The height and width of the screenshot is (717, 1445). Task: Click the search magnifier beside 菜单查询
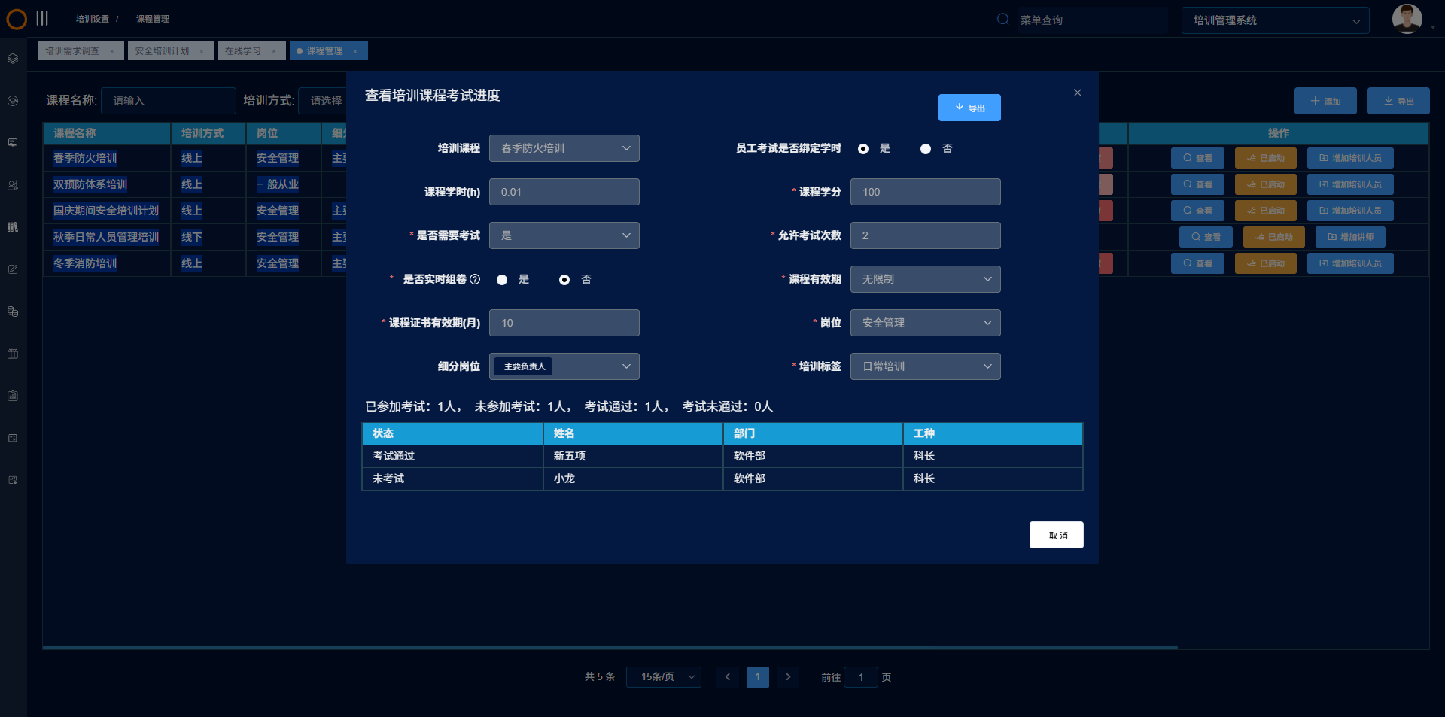[x=1003, y=19]
